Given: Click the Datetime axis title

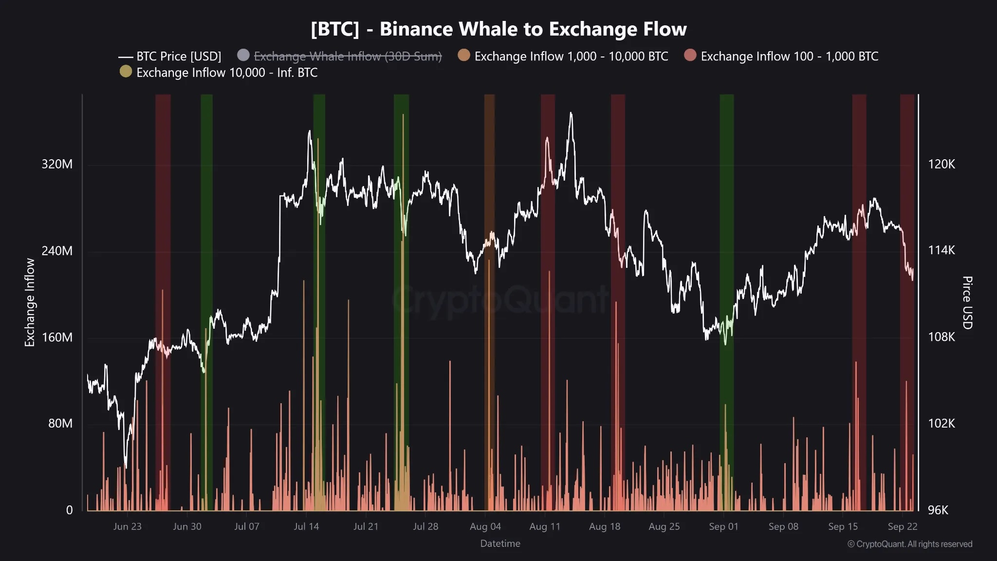Looking at the screenshot, I should 500,543.
